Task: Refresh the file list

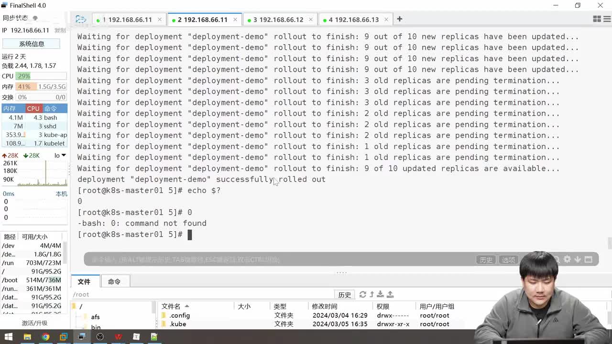Action: click(x=363, y=294)
